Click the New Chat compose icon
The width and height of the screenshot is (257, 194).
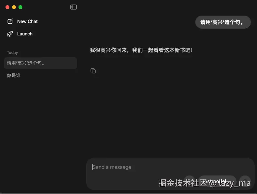click(10, 21)
